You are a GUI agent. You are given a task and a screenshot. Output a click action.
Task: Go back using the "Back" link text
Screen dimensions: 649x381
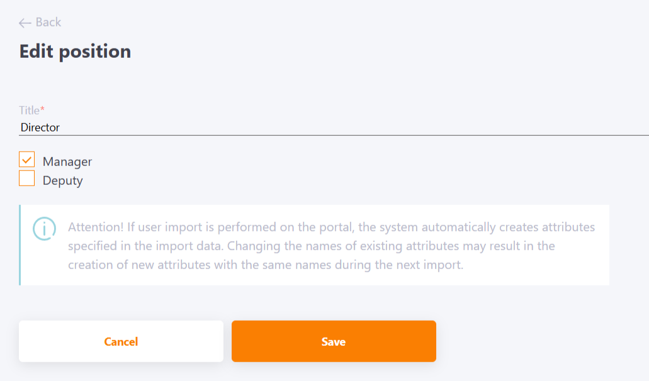(x=48, y=22)
